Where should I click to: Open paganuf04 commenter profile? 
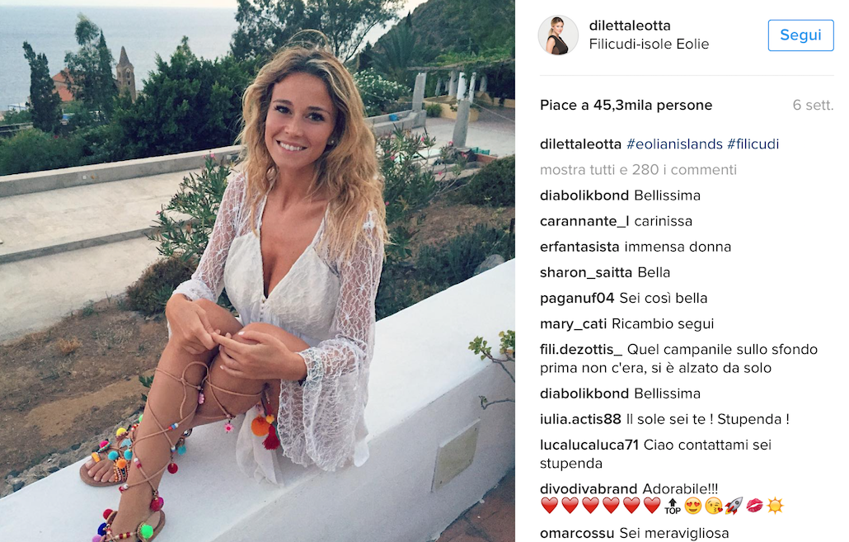(577, 298)
